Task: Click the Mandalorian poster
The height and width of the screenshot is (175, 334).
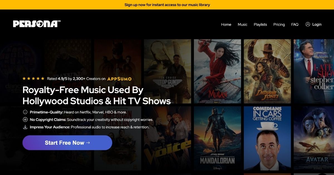Action: point(217,138)
